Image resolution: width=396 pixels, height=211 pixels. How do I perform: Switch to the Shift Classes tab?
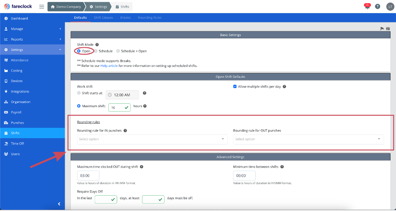(x=103, y=18)
